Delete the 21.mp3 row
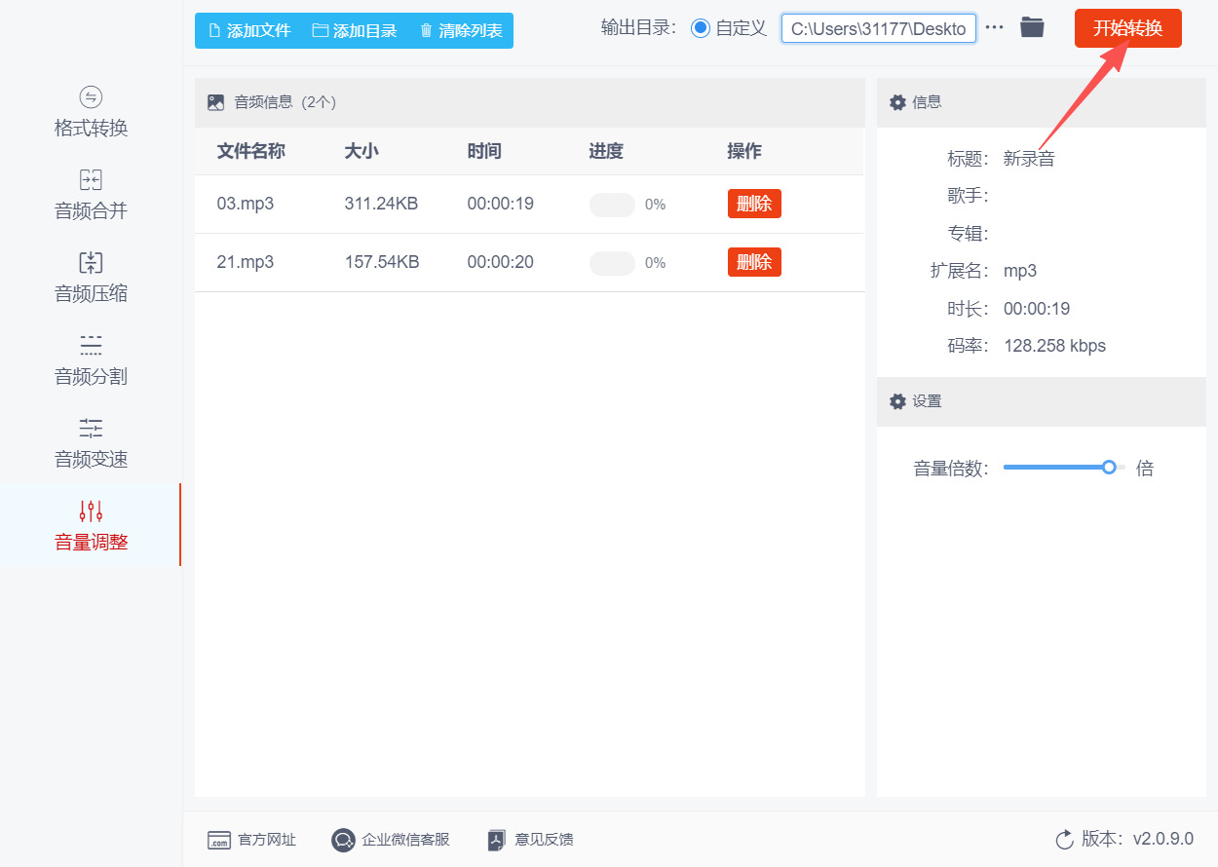 pyautogui.click(x=754, y=262)
